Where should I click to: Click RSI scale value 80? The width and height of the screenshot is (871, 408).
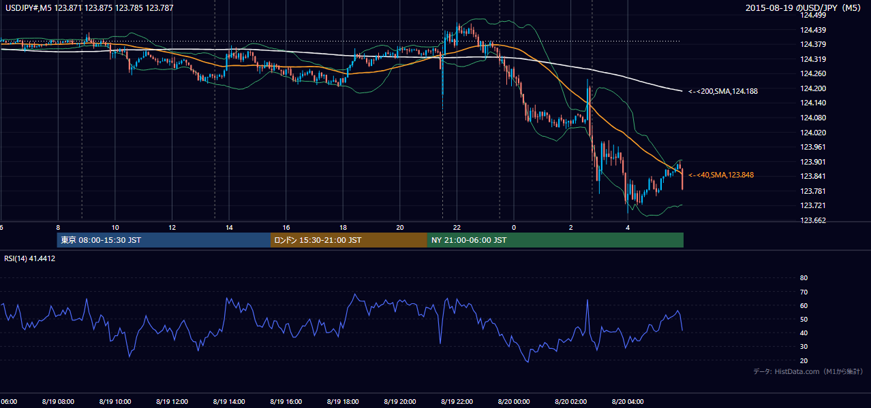(804, 278)
